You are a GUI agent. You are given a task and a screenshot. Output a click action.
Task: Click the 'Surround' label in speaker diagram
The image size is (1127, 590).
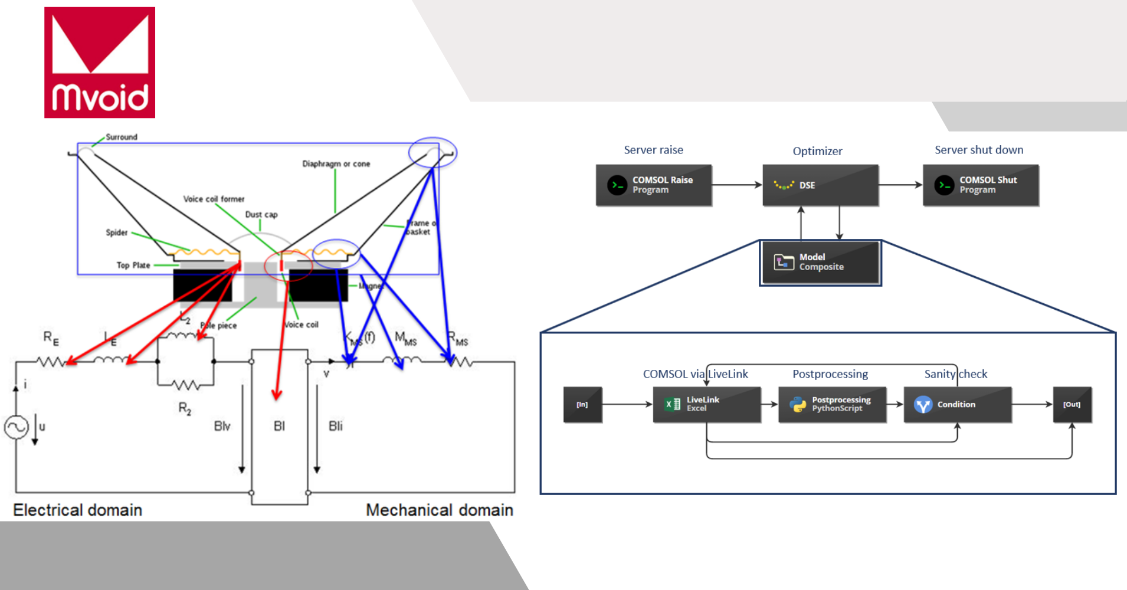(x=122, y=137)
